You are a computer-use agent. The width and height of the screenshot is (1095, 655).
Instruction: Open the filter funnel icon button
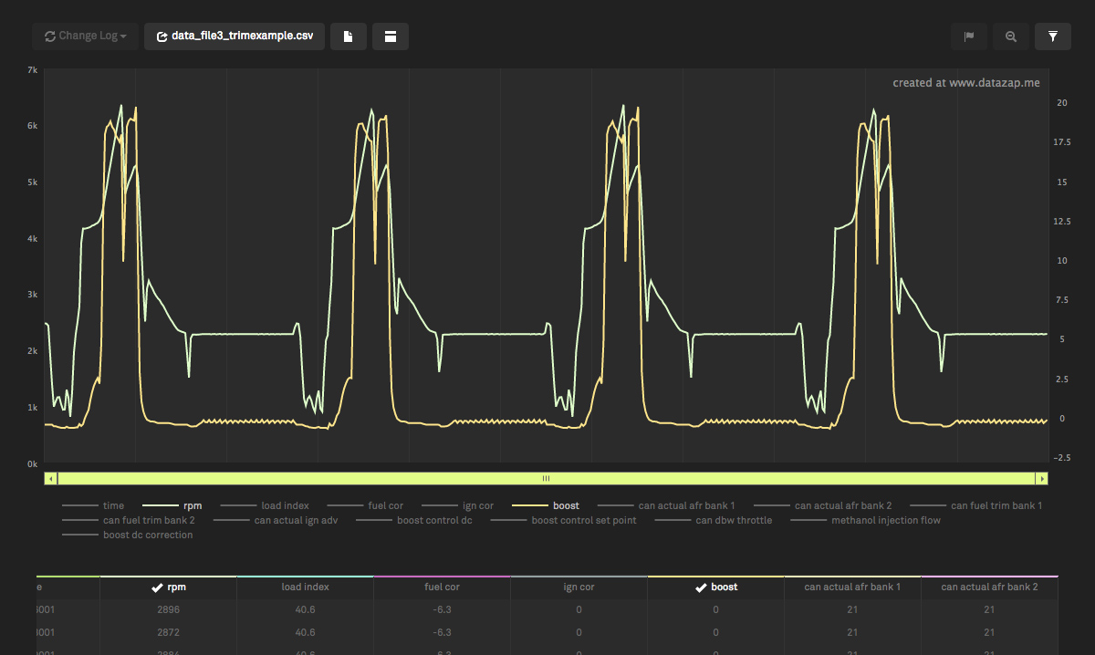[x=1053, y=36]
